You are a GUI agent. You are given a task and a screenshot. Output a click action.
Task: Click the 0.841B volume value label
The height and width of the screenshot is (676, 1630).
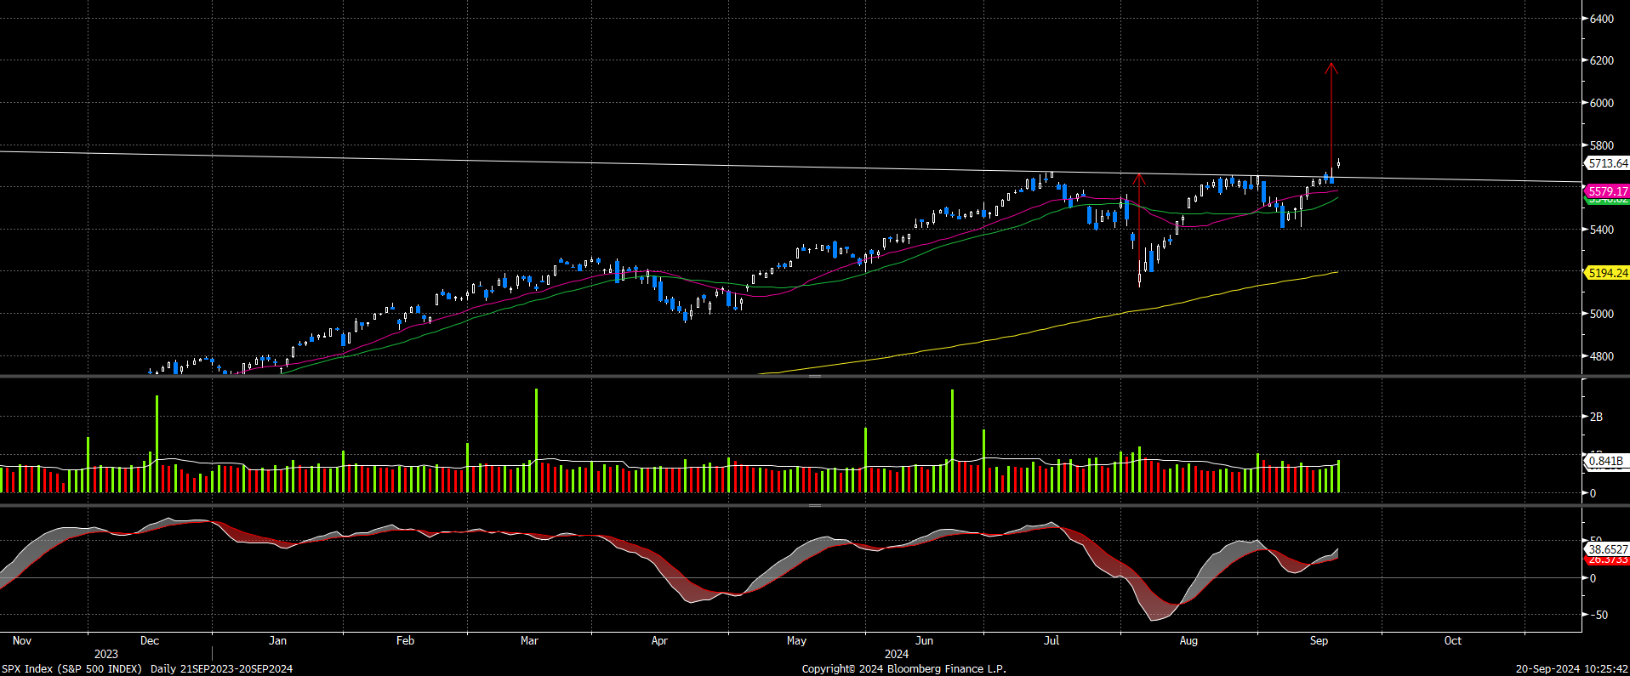(x=1605, y=461)
